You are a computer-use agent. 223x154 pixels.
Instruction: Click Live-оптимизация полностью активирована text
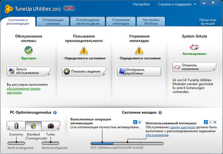pos(105,127)
